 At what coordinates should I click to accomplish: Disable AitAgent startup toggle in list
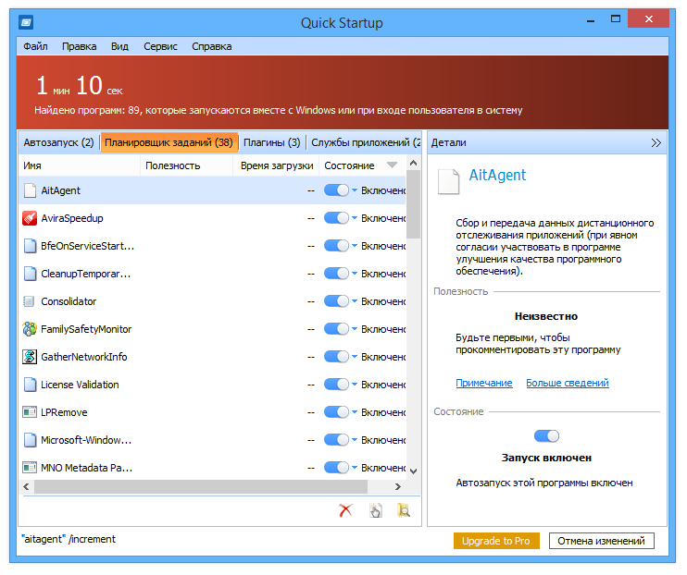point(336,190)
